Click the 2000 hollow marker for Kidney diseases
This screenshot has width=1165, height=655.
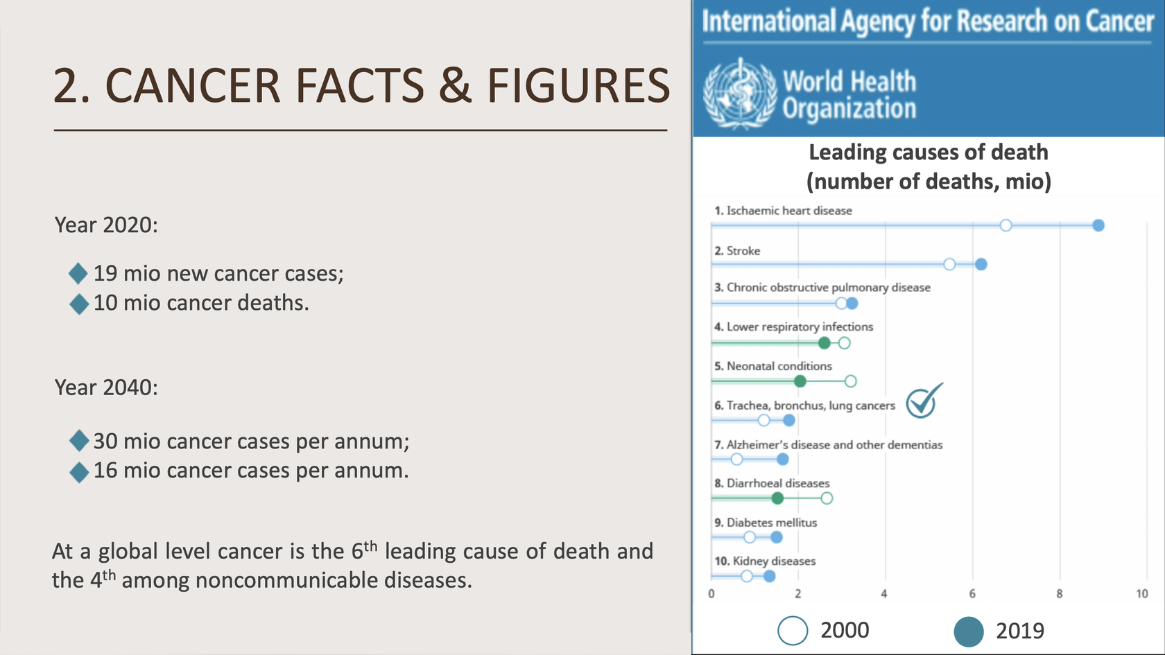(747, 576)
